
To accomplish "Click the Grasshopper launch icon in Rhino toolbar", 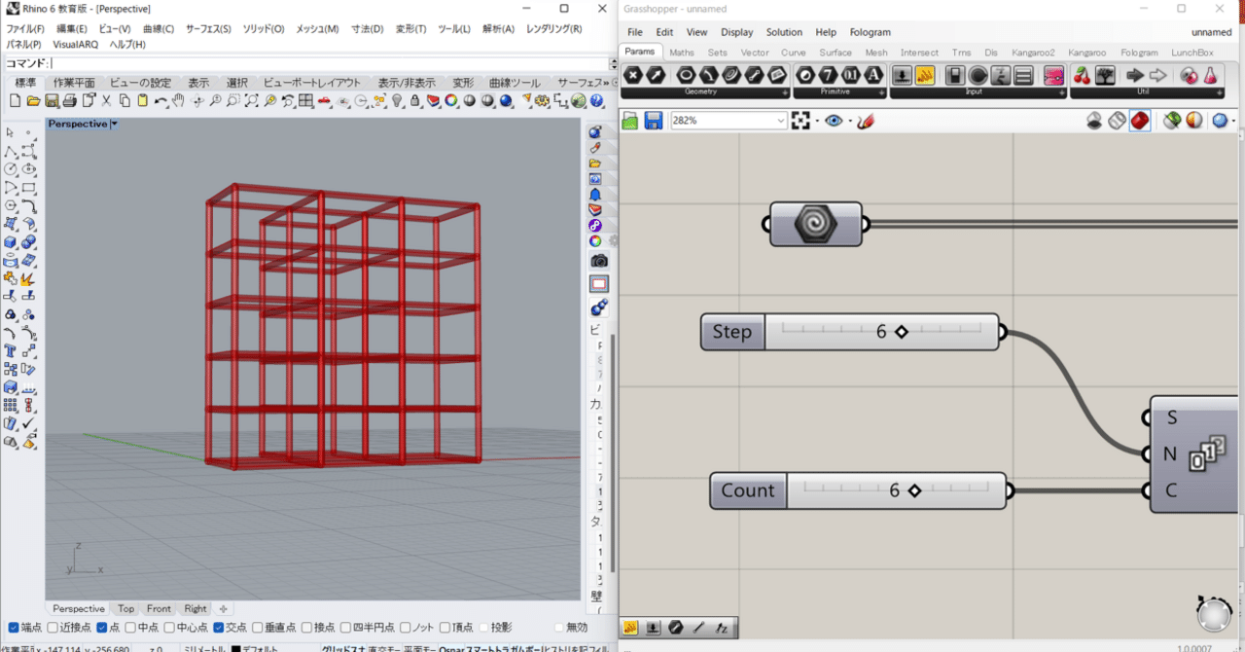I will 578,100.
